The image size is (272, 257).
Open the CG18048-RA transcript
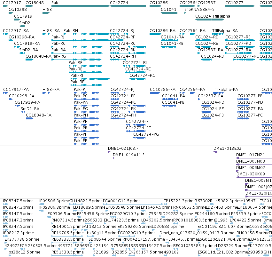(29, 60)
